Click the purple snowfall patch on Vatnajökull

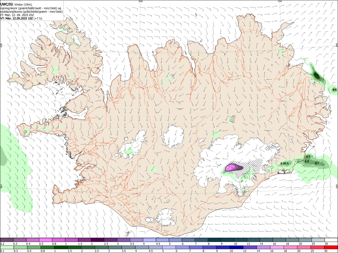pos(234,167)
